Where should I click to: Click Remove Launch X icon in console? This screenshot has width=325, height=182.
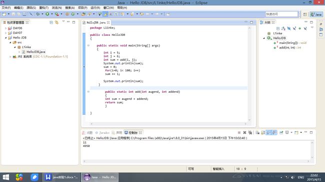coord(244,133)
